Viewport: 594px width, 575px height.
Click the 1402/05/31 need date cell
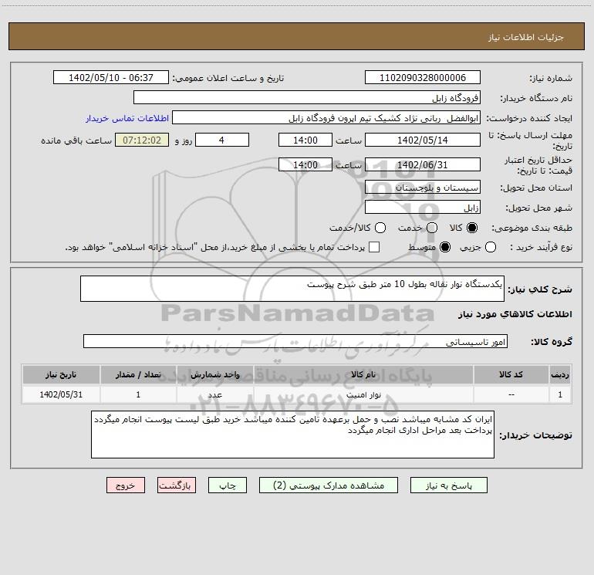point(61,394)
